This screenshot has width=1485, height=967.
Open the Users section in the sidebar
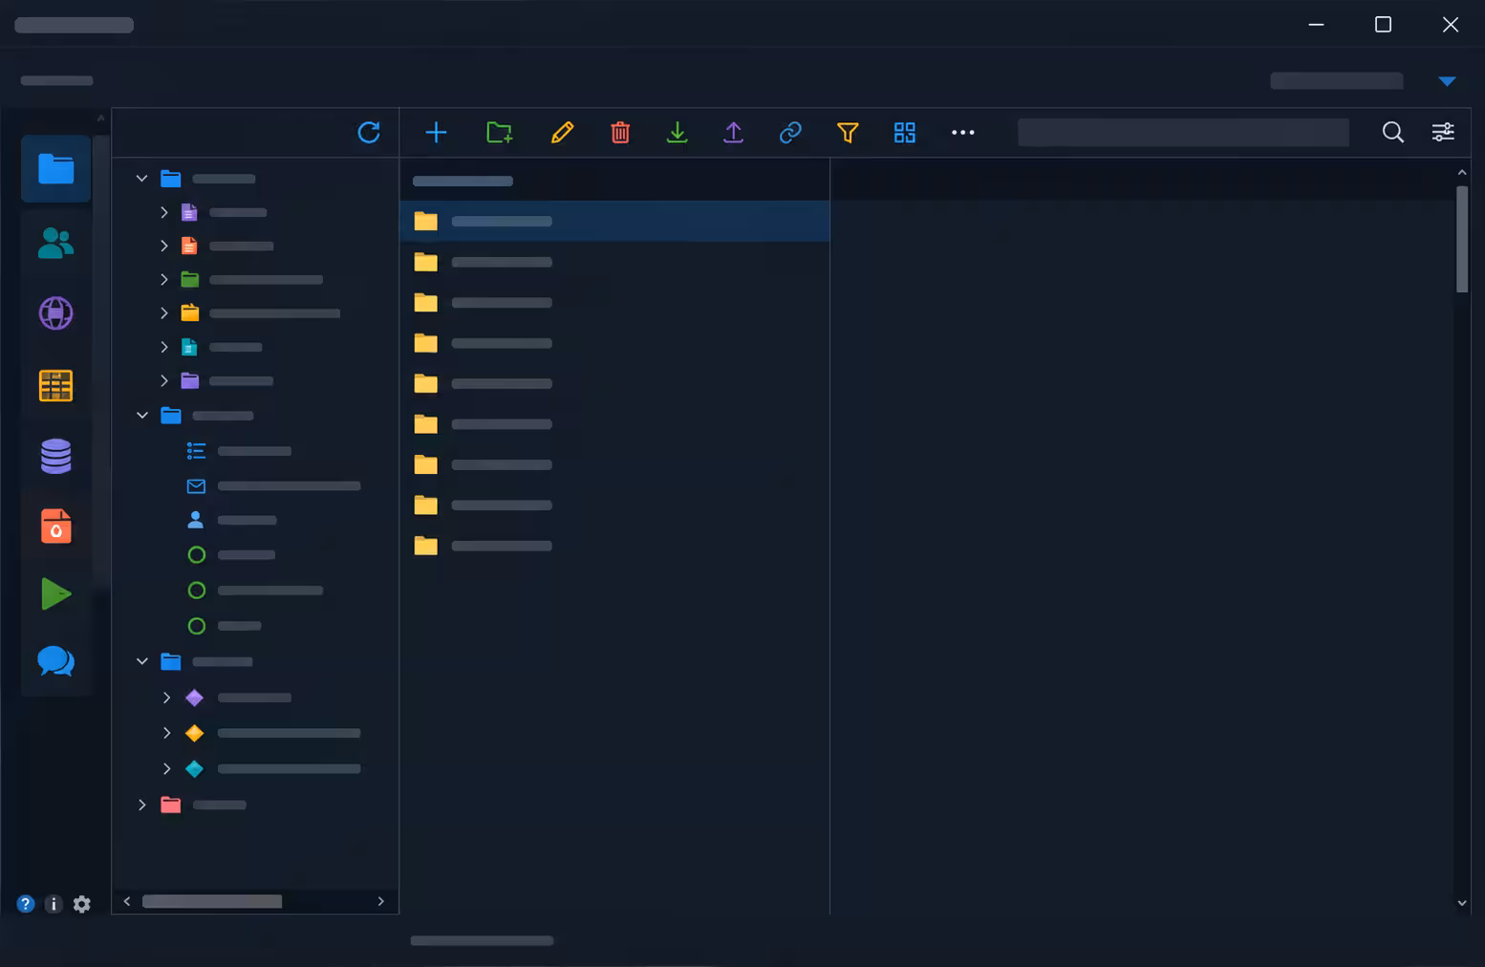(x=55, y=243)
